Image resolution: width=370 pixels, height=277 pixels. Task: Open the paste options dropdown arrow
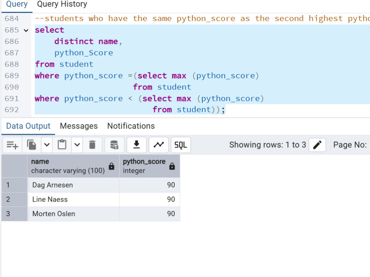(77, 145)
